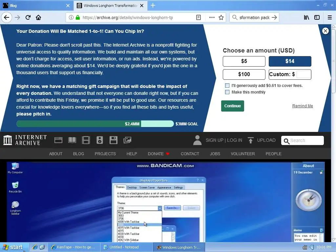The image size is (336, 252).
Task: Toggle the sidebar view icon
Action: (x=317, y=17)
